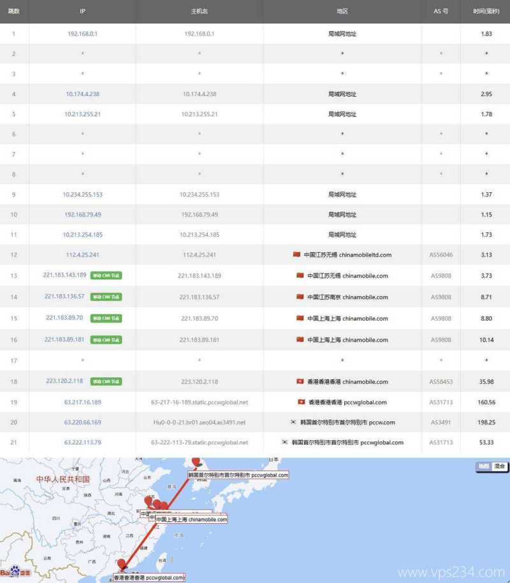The width and height of the screenshot is (510, 583).
Task: Open IP link 192.168.0.1
Action: click(82, 34)
